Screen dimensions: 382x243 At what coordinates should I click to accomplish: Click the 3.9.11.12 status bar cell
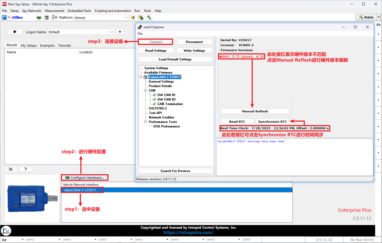pyautogui.click(x=324, y=239)
